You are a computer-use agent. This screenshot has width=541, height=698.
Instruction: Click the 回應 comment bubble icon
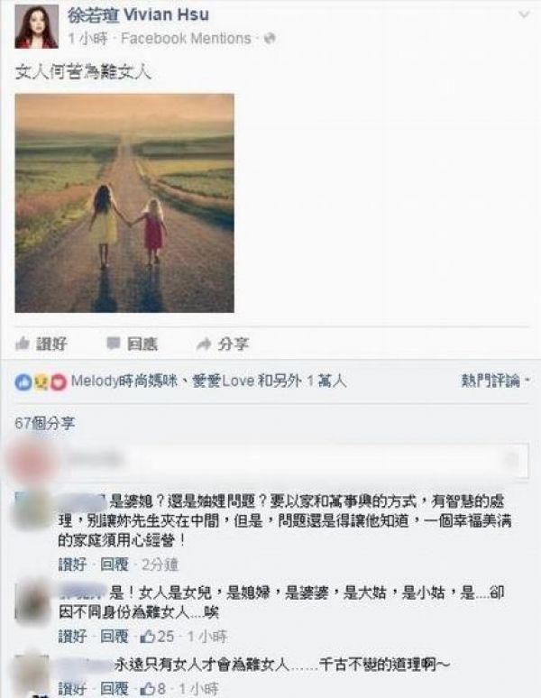(x=114, y=344)
